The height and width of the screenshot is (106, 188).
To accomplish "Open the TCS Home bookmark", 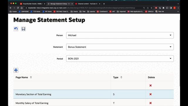I will click(x=35, y=11).
